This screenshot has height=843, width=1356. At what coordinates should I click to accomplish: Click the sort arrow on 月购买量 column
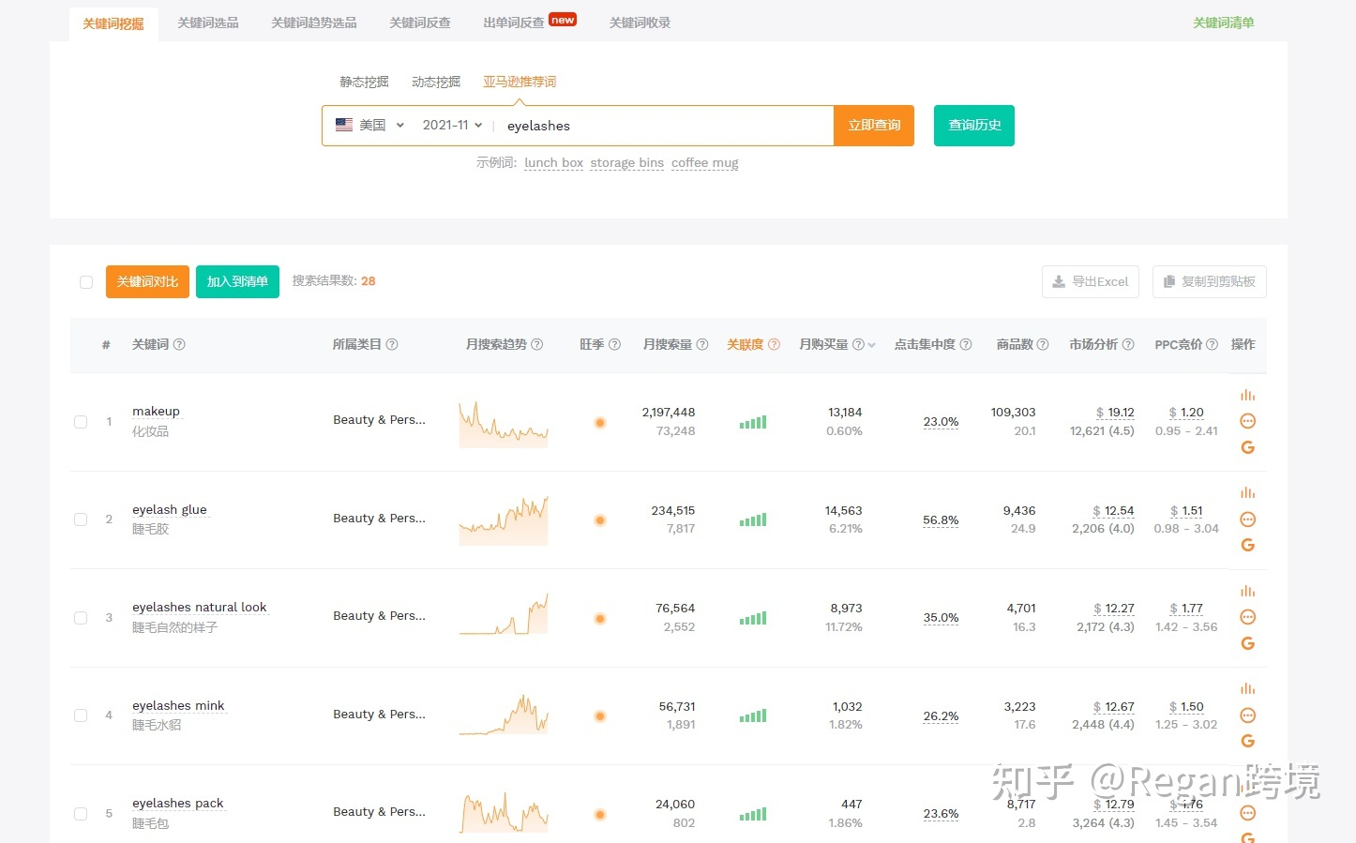(x=872, y=344)
